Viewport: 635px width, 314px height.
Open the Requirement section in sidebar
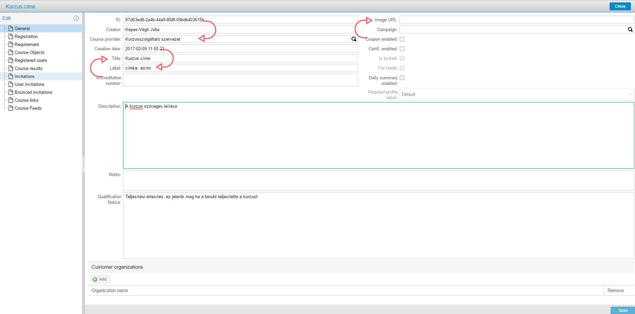(26, 44)
